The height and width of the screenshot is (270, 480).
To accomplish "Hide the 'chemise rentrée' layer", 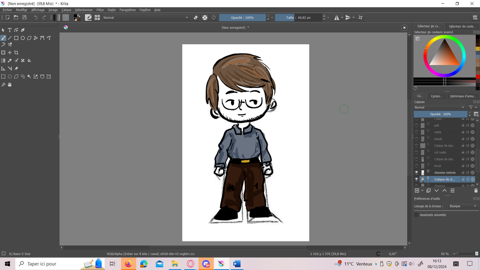I will pyautogui.click(x=416, y=172).
